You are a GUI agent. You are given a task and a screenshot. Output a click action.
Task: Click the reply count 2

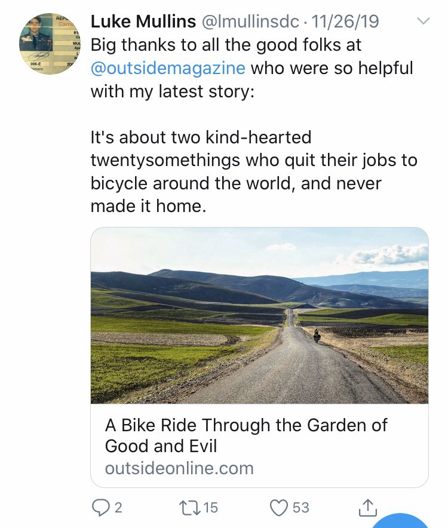(x=118, y=508)
